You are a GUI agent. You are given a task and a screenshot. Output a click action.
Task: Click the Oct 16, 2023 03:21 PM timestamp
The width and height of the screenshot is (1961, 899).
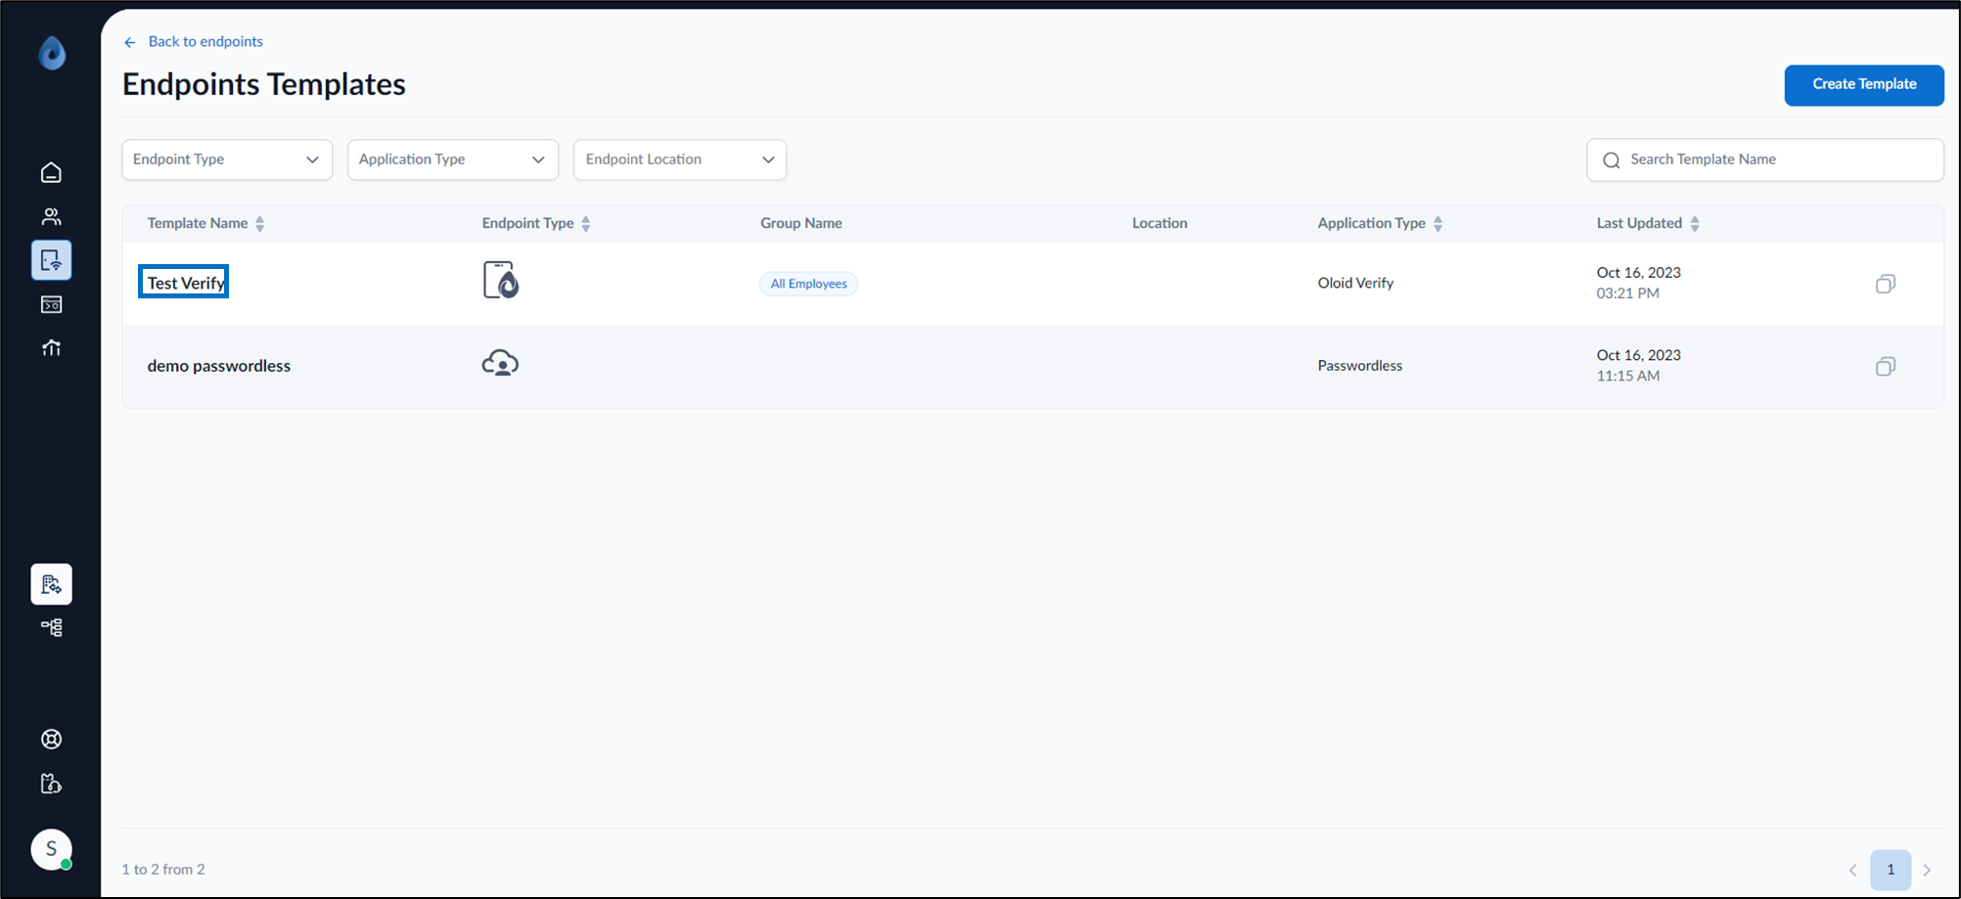[x=1639, y=283]
